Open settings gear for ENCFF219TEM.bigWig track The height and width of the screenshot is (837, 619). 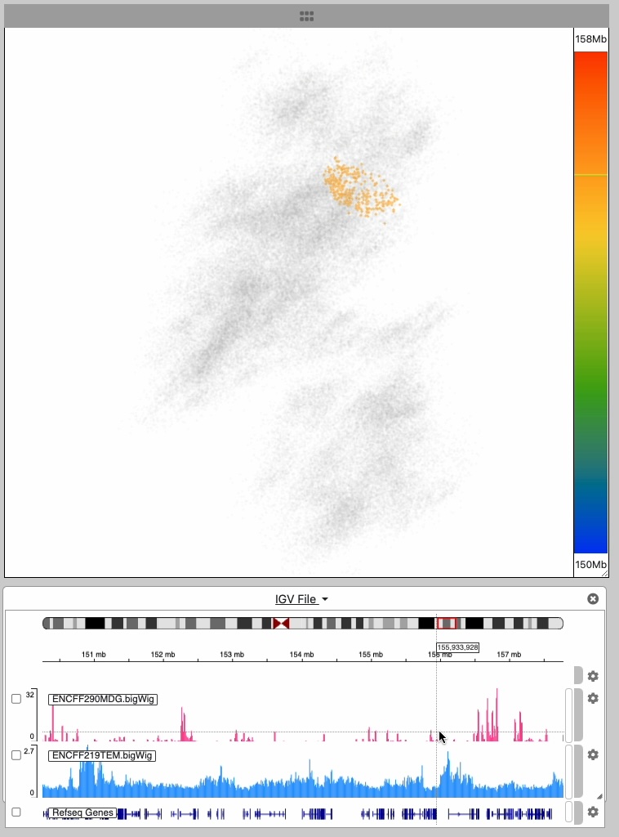click(x=593, y=754)
